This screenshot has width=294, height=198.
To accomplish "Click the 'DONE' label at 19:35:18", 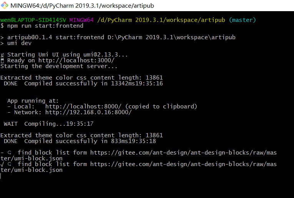I will [x=11, y=141].
